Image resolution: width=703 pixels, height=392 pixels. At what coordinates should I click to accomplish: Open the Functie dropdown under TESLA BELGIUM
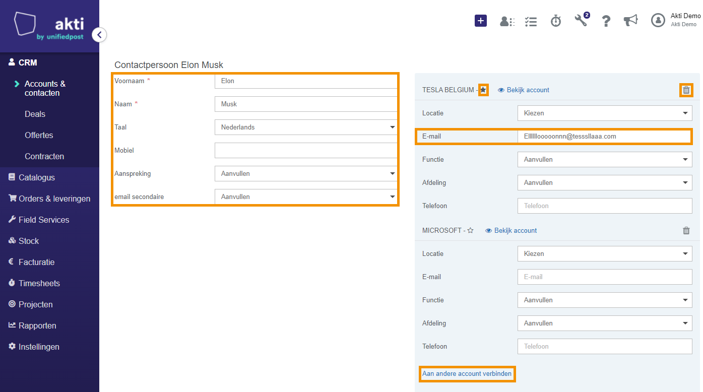click(605, 159)
